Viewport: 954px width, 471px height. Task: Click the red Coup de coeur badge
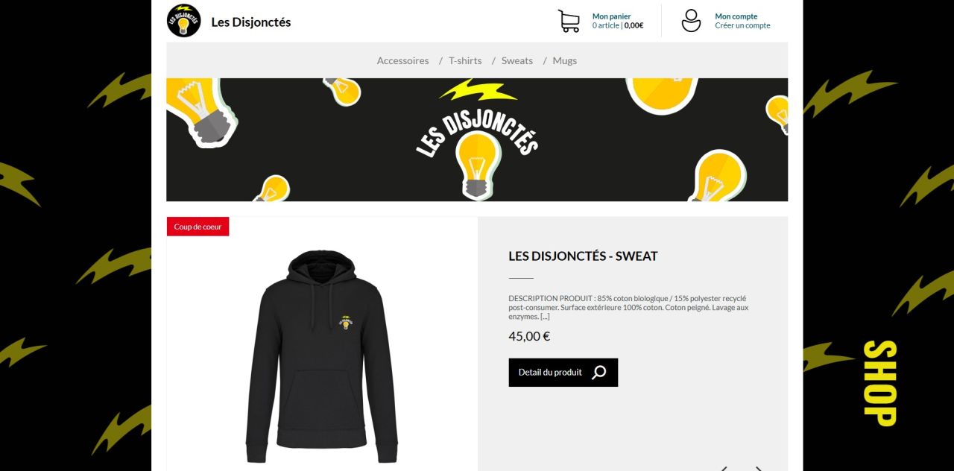pyautogui.click(x=198, y=227)
